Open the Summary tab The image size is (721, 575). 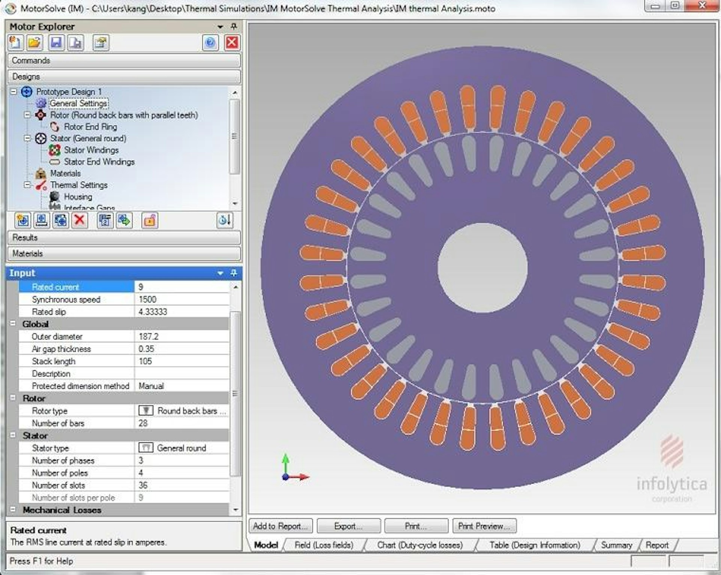[616, 545]
